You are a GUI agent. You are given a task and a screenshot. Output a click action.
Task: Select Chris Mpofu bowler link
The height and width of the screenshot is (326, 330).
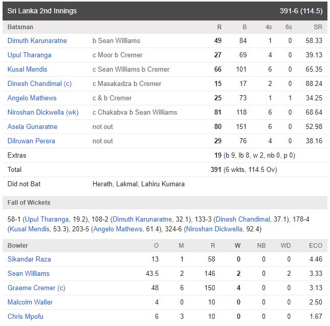(26, 316)
